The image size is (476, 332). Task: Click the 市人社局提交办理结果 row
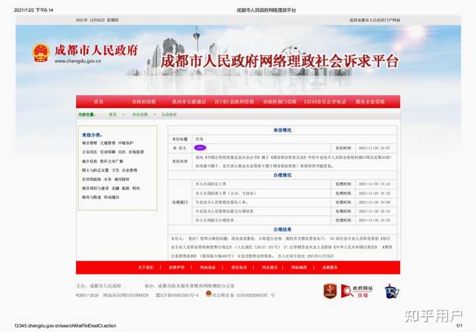261,220
